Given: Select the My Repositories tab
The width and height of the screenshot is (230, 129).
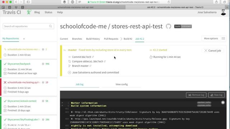Looking at the screenshot, I should click(11, 38).
